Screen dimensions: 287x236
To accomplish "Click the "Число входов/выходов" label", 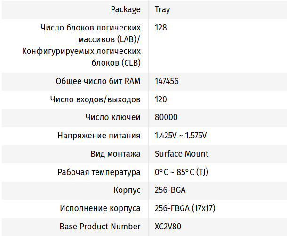I will click(95, 99).
